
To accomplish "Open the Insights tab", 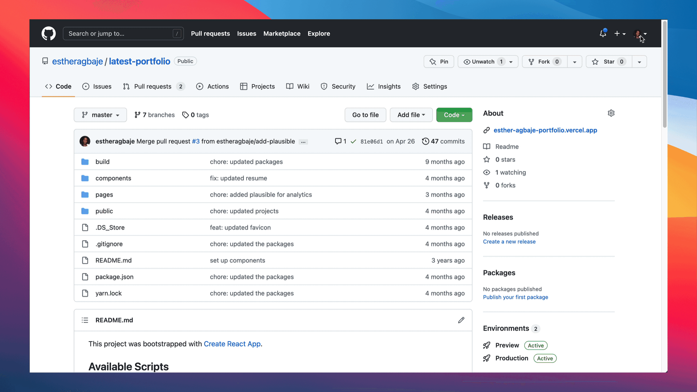I will click(x=384, y=86).
